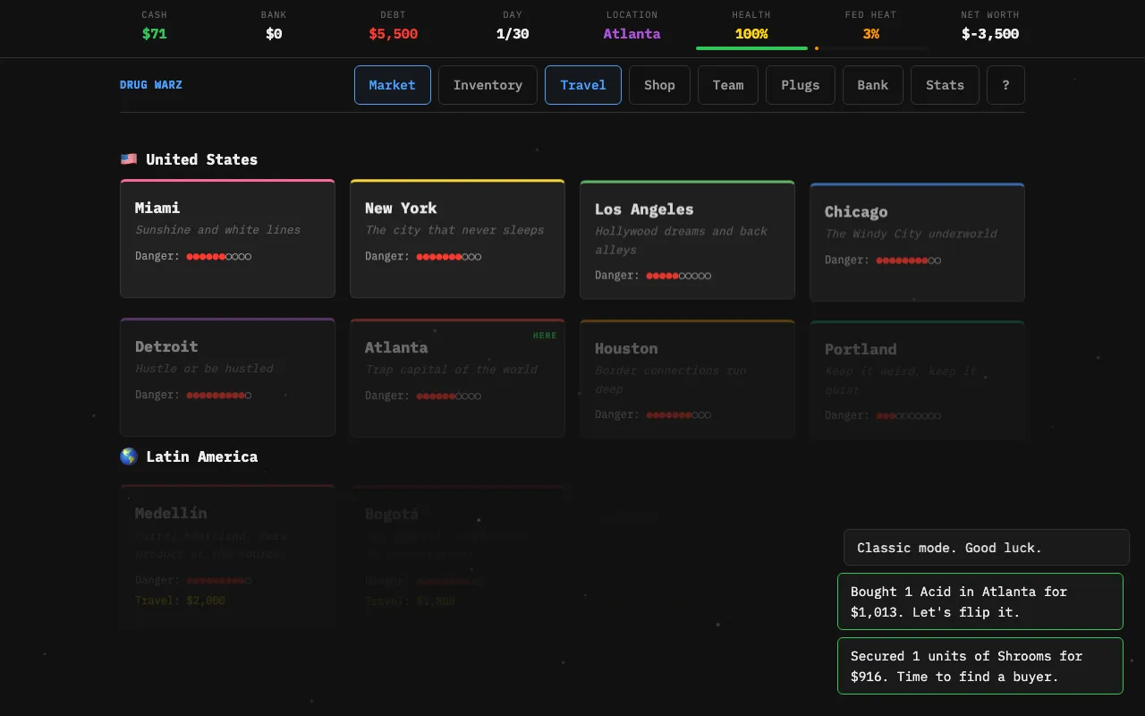The image size is (1145, 716).
Task: Go to the Team tab
Action: (728, 85)
